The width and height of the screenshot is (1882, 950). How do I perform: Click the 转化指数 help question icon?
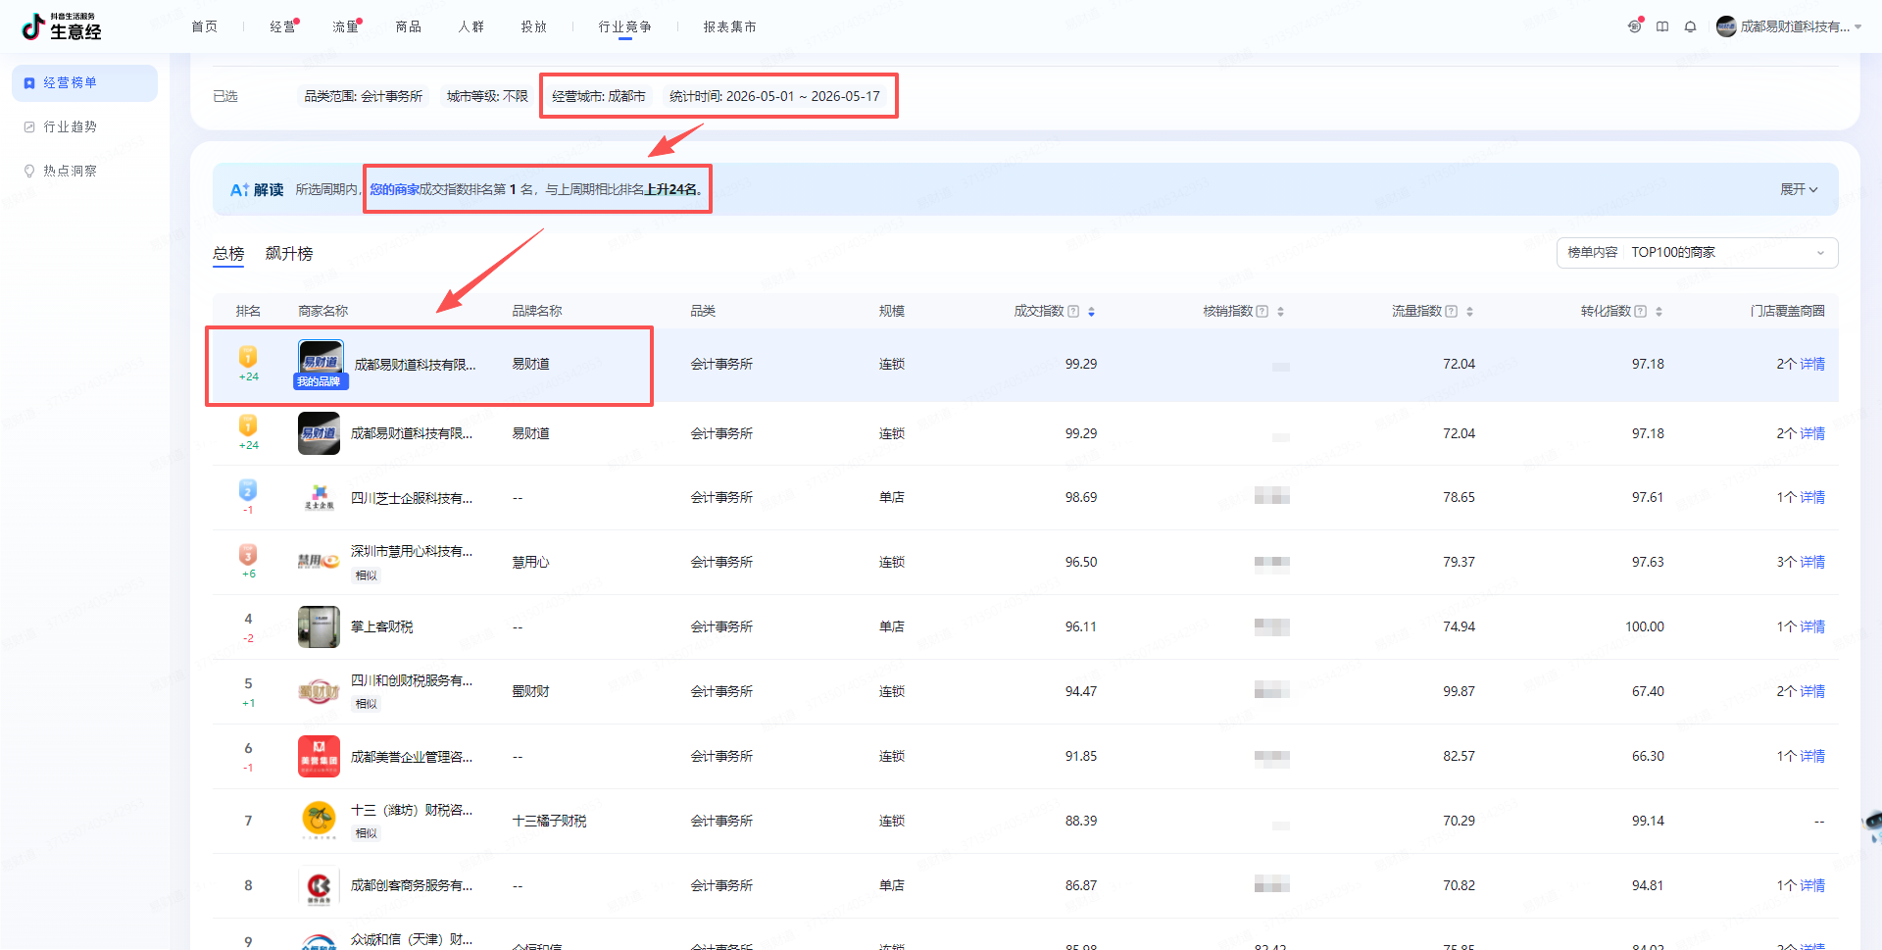(x=1641, y=312)
